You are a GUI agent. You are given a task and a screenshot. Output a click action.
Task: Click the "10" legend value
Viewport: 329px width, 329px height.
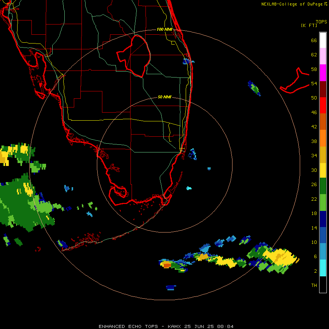click(314, 242)
